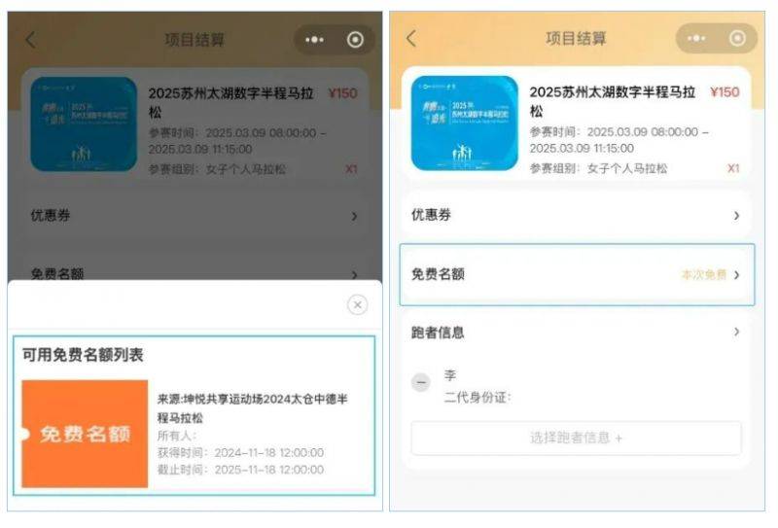Select the orange 免费名额 coupon
The width and height of the screenshot is (778, 528).
point(85,434)
